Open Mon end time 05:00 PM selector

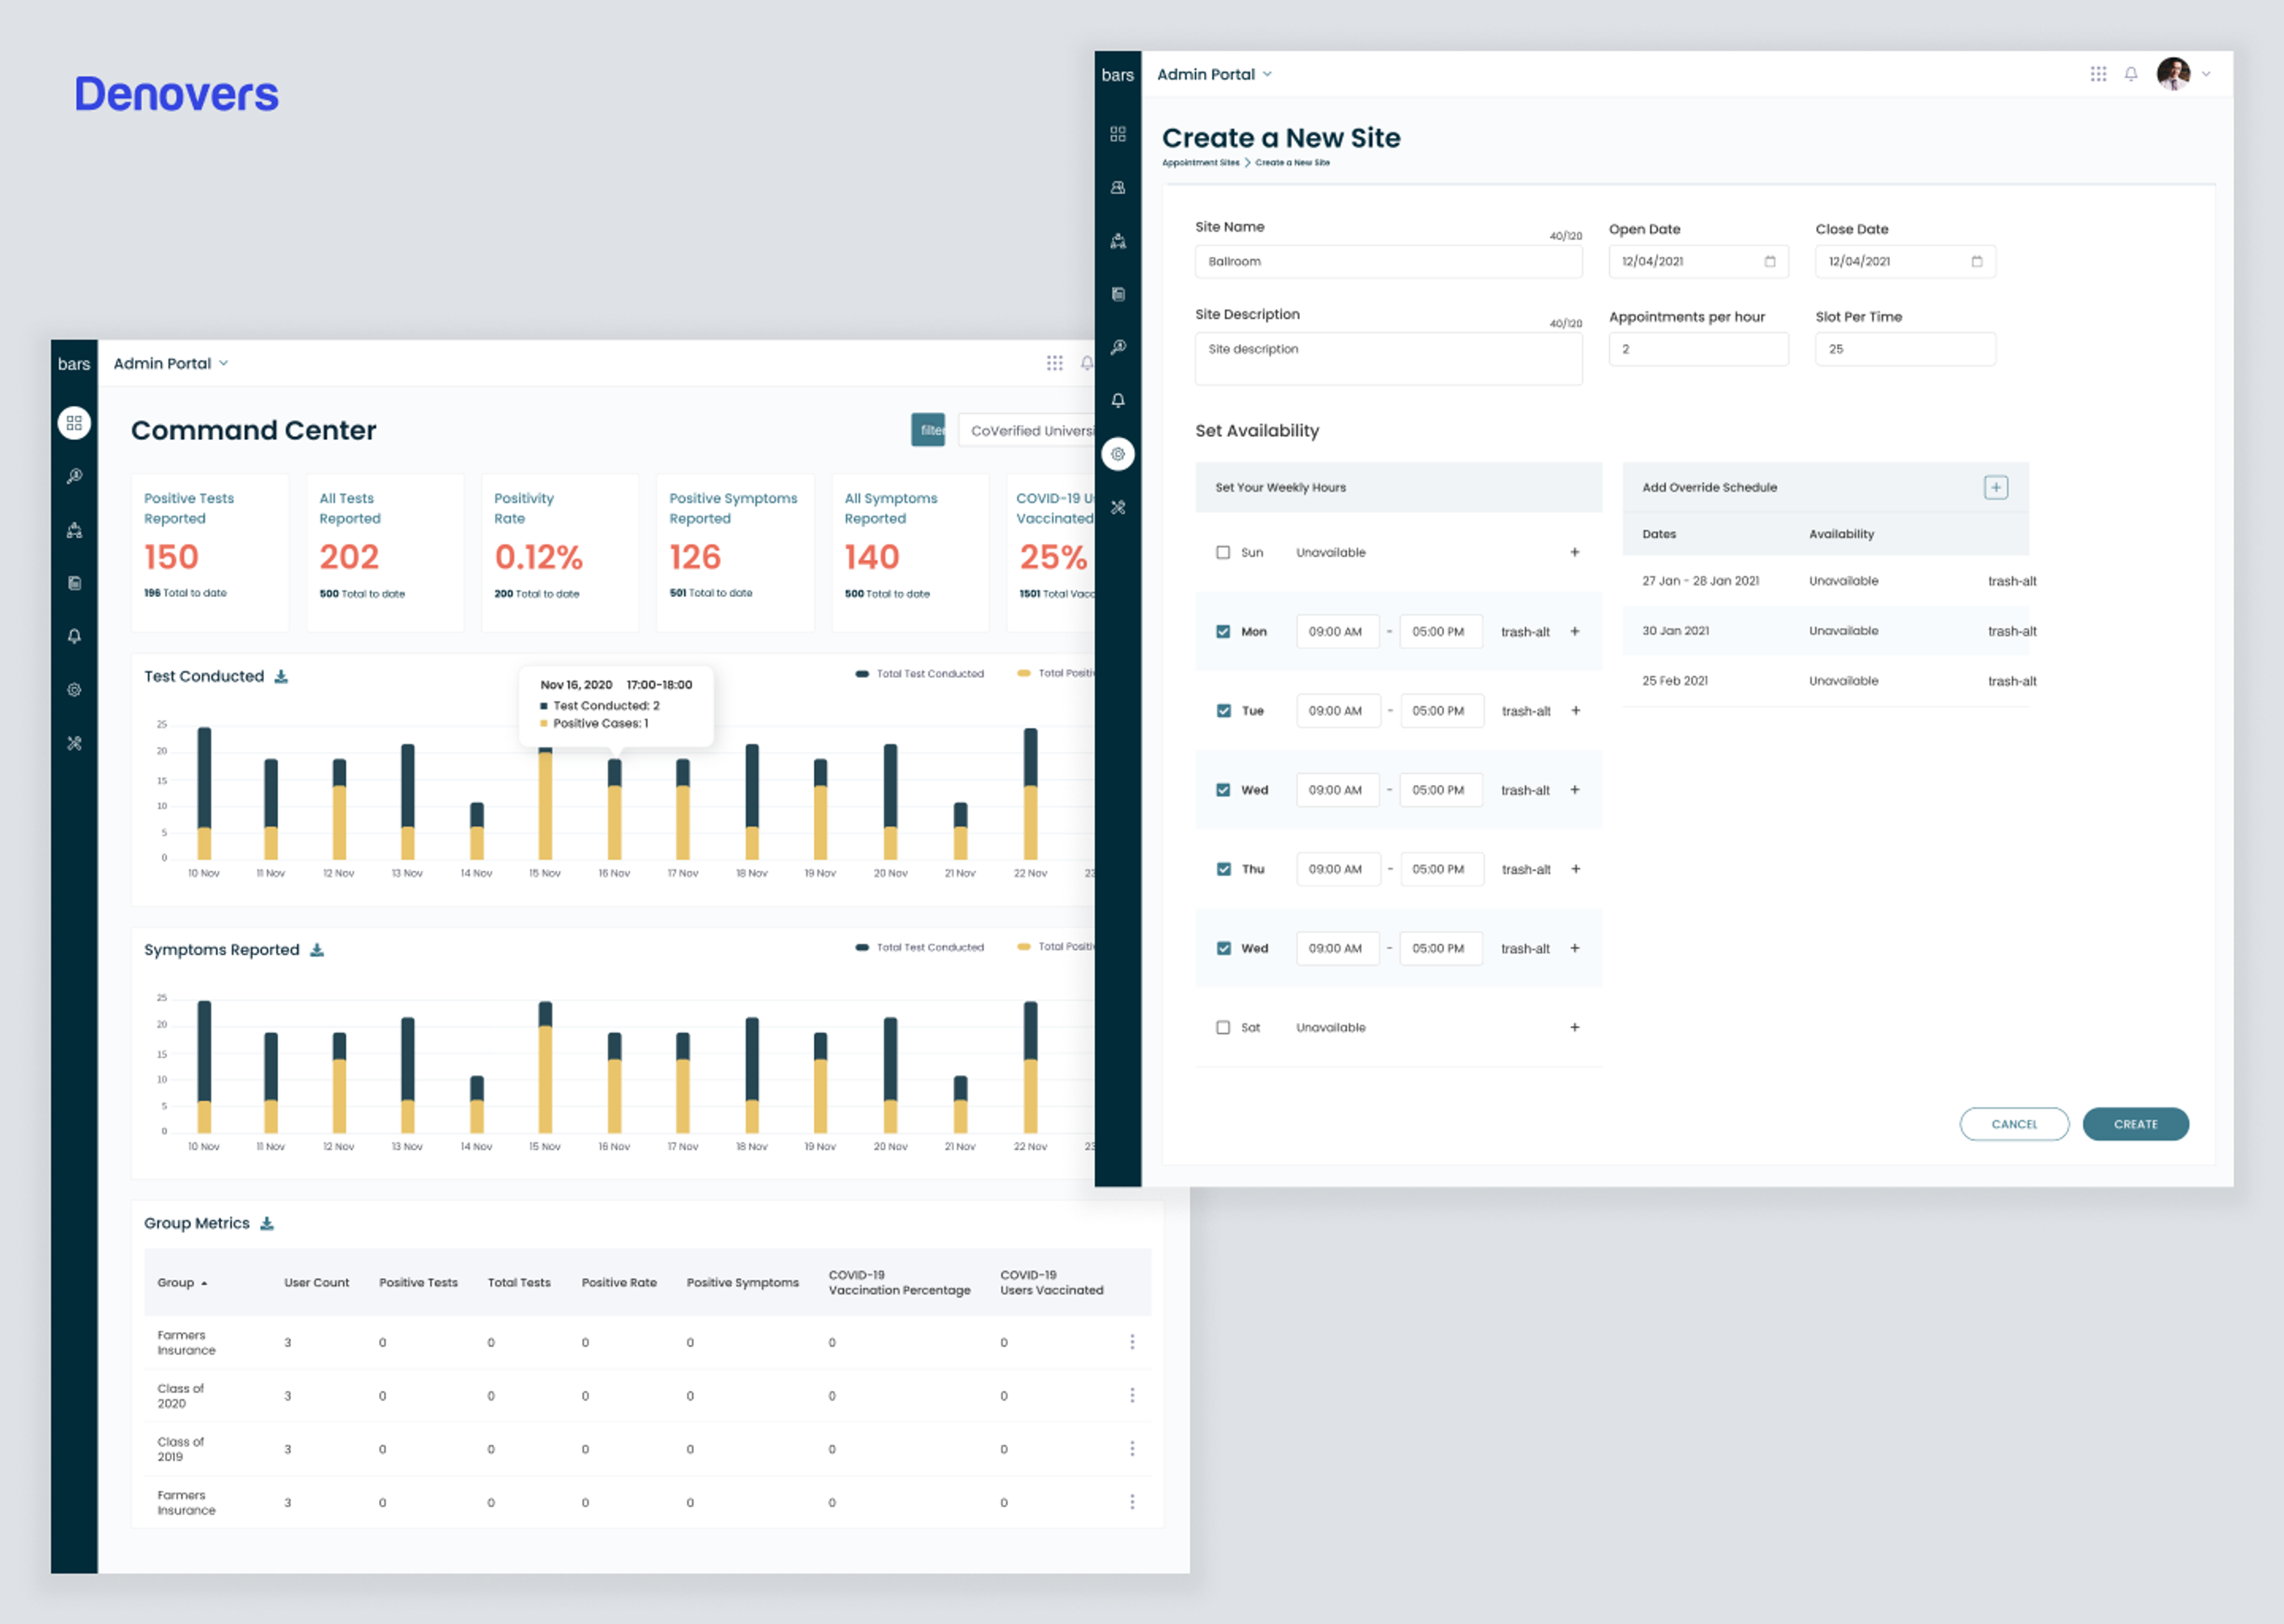pos(1440,631)
